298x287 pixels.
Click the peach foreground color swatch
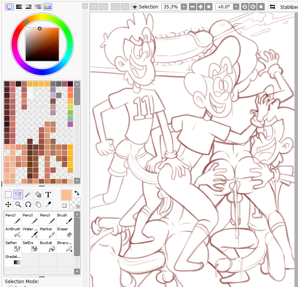[66, 195]
